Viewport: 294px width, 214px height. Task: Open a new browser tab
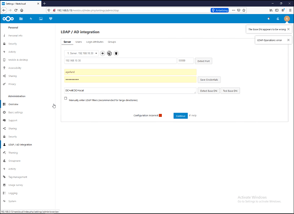tap(45, 3)
